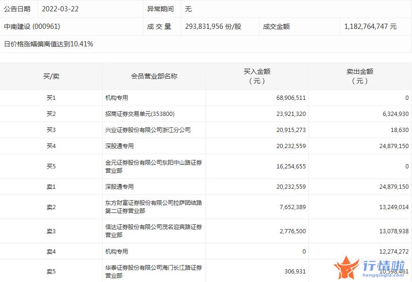Select the 无 value beside 异常期间
The image size is (412, 282).
(188, 9)
